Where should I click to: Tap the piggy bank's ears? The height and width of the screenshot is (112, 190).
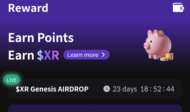click(154, 33)
